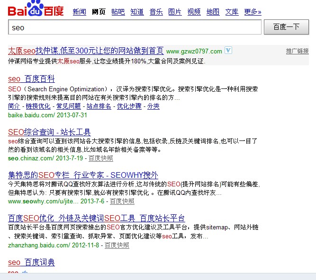View 百度快照 for www.seowhy.com result
This screenshot has height=280, width=316.
tap(122, 201)
